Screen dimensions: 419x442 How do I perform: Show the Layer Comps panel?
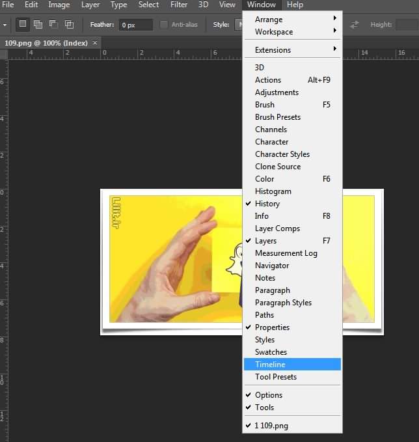point(293,228)
